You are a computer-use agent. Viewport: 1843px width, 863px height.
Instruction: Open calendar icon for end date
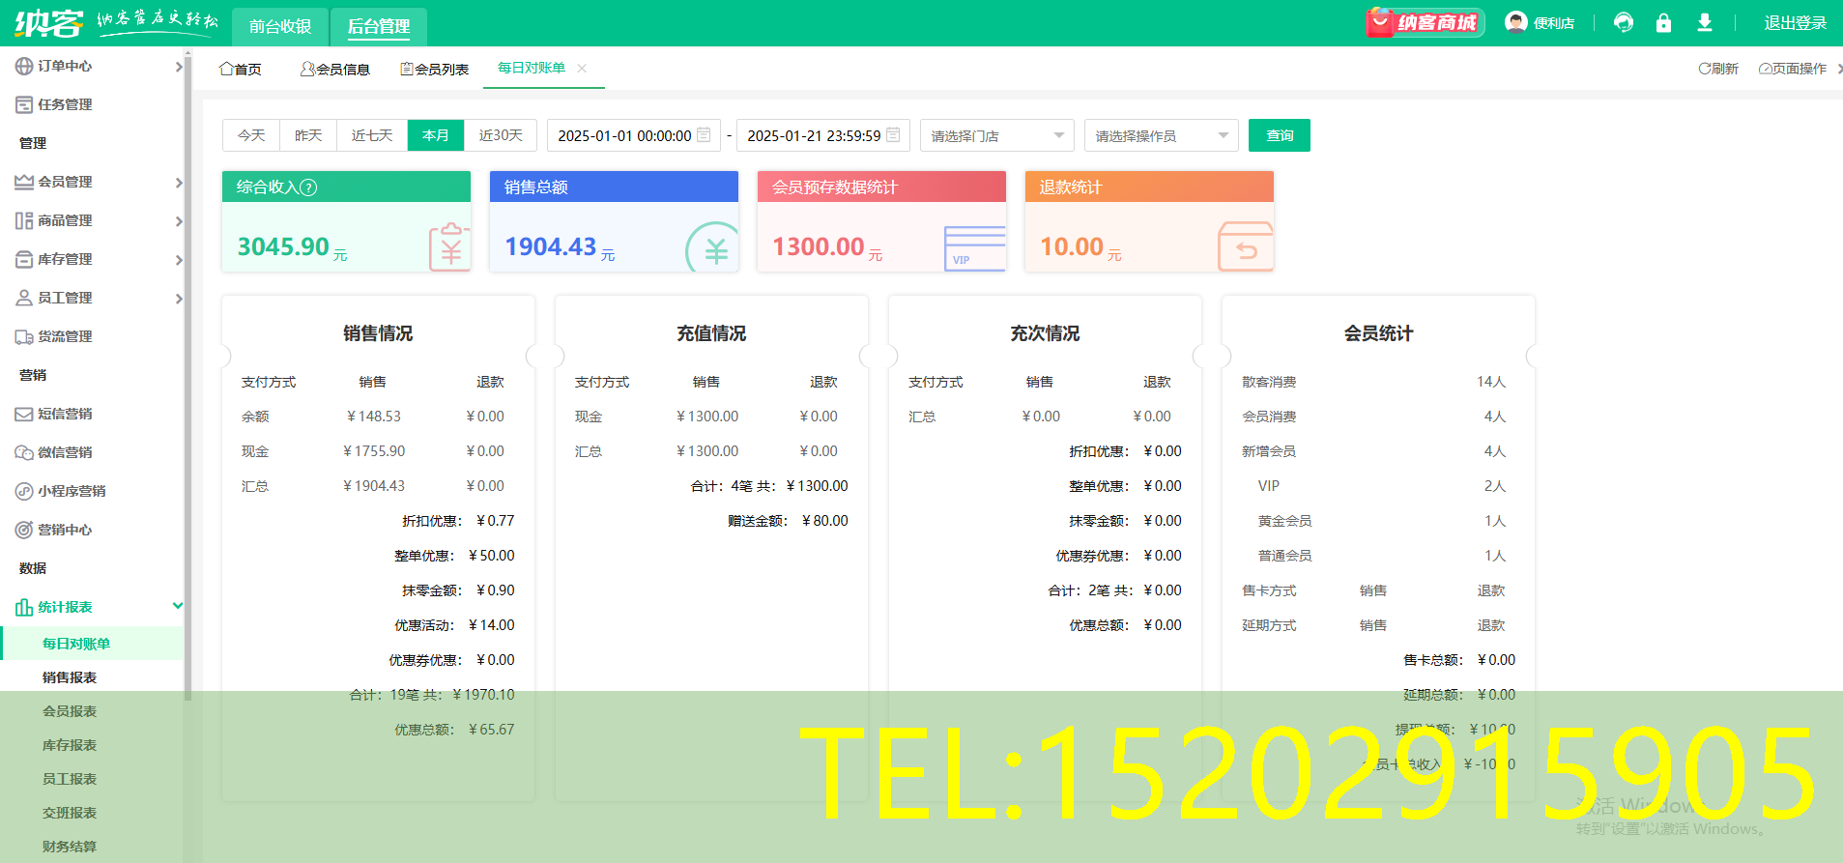point(893,135)
